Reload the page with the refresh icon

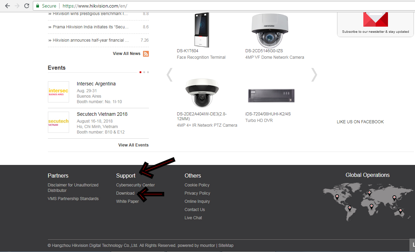point(27,6)
